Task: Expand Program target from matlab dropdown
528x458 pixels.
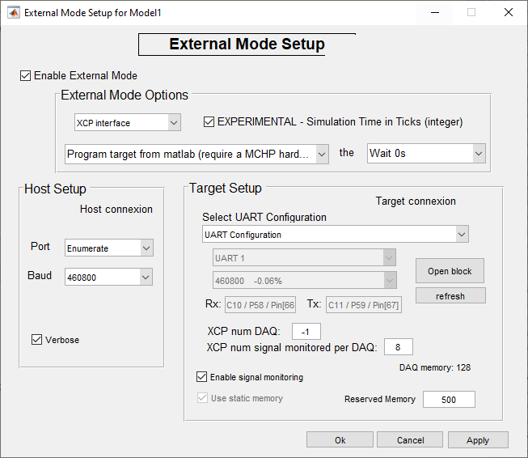Action: pyautogui.click(x=196, y=154)
